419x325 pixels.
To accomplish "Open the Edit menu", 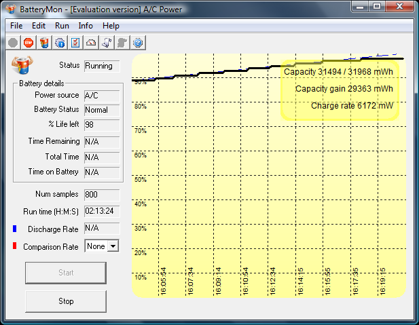I will coord(39,26).
